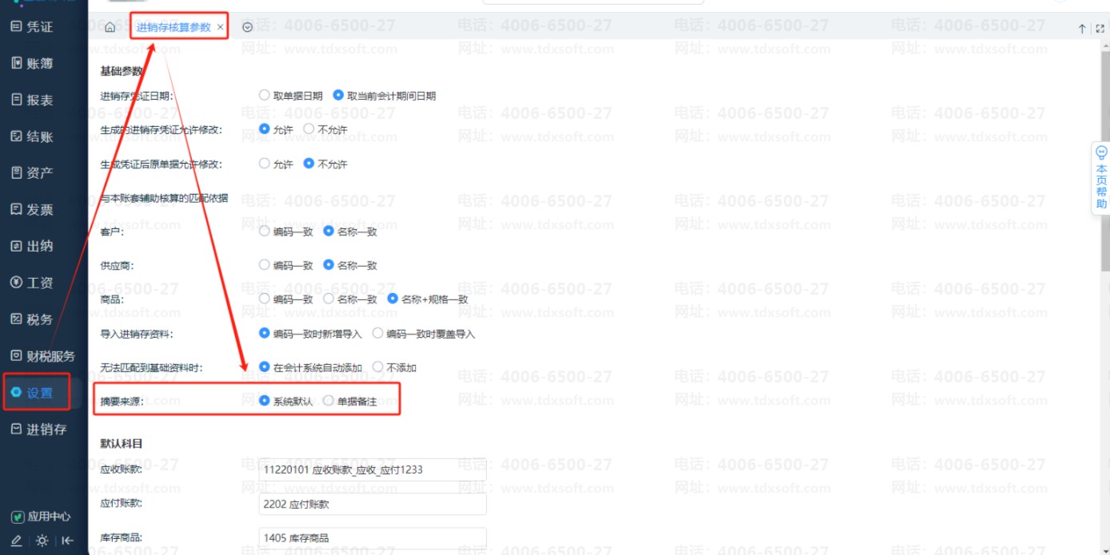Click the 库存商品 account input field

(373, 538)
